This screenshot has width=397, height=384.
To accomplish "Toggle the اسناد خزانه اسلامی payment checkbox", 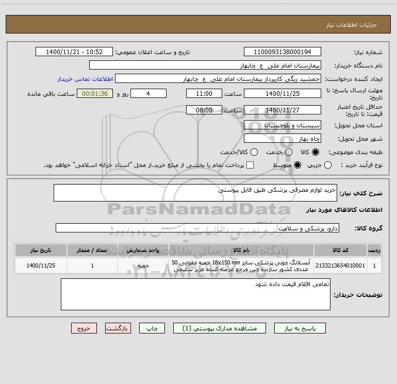I will [250, 165].
